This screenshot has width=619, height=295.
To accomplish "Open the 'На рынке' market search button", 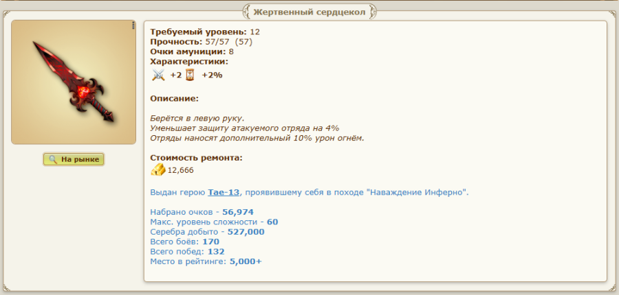I will tap(74, 159).
